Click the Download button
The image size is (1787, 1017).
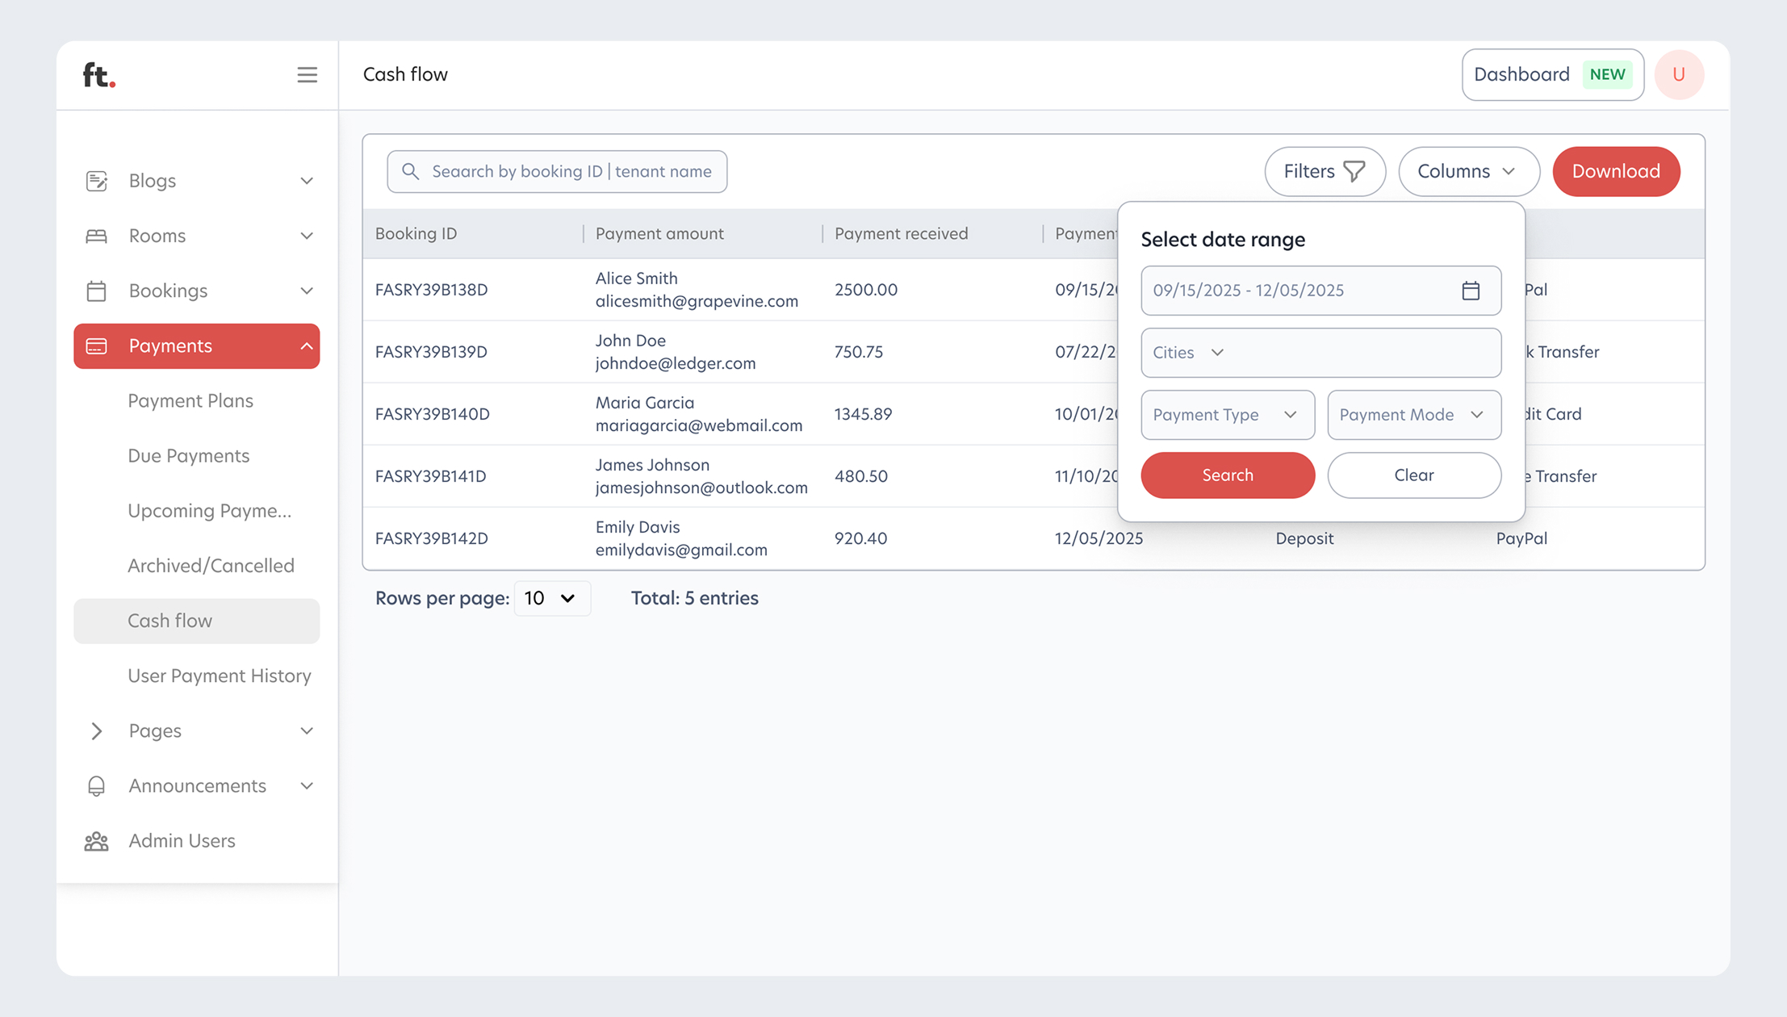coord(1615,171)
